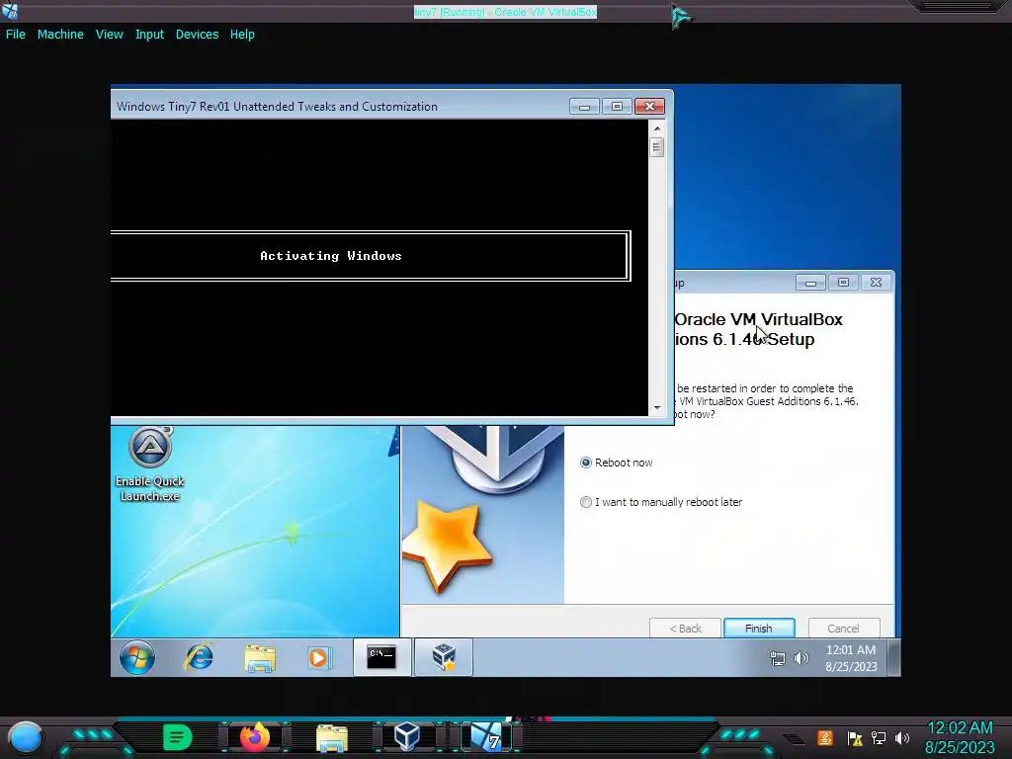Open Windows Media Player from guest taskbar
Image resolution: width=1012 pixels, height=759 pixels.
point(319,657)
